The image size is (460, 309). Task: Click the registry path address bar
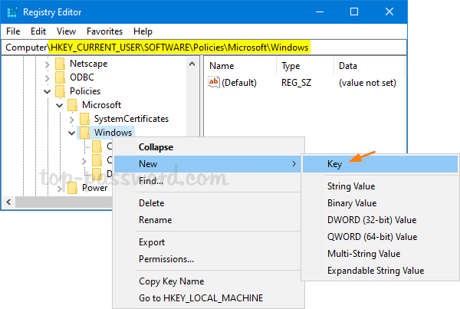[x=230, y=48]
